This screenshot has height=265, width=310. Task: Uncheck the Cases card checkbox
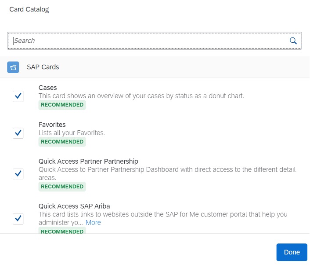(18, 96)
